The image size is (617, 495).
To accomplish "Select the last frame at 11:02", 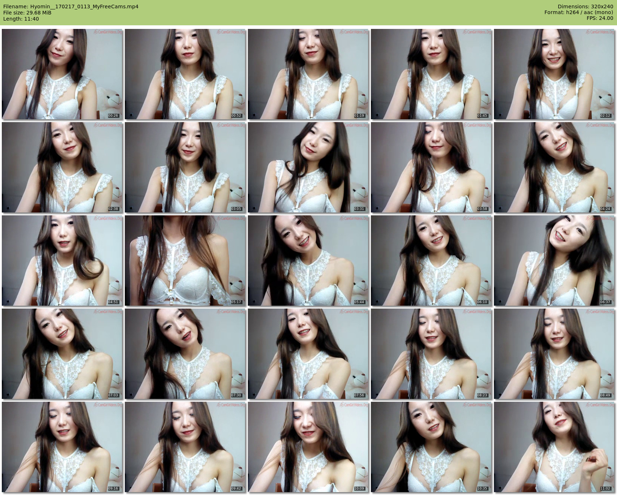I will (x=554, y=447).
